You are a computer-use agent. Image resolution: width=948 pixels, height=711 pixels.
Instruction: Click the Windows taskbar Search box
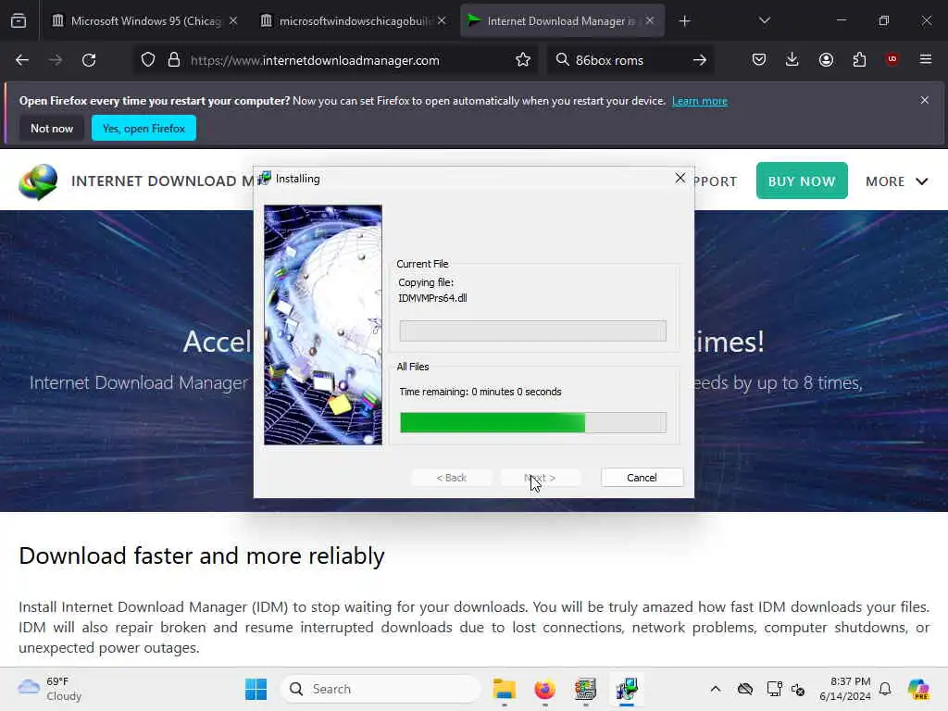coord(380,689)
